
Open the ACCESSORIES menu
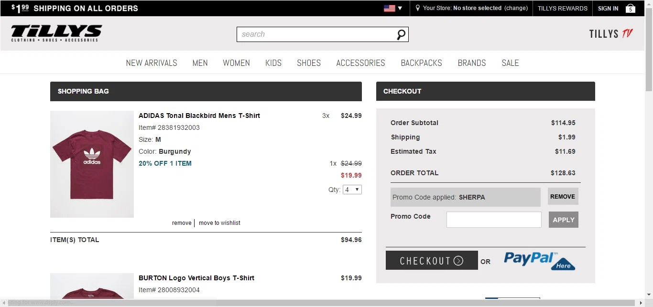(x=360, y=63)
